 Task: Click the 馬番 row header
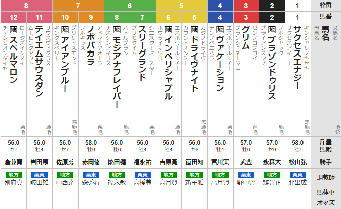326,17
